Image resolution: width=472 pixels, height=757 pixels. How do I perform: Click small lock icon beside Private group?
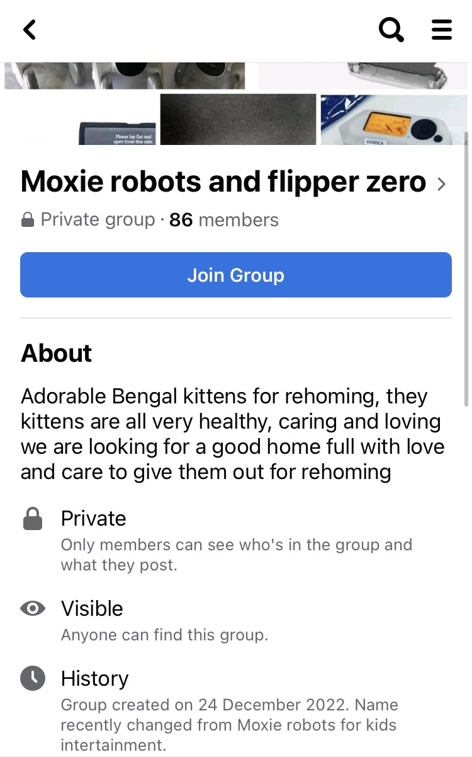(x=27, y=220)
